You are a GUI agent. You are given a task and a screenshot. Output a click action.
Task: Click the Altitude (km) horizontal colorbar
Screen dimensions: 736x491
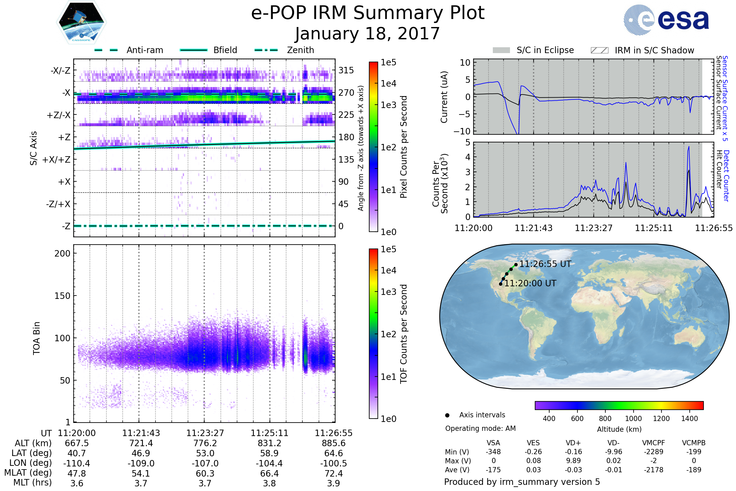coord(619,405)
